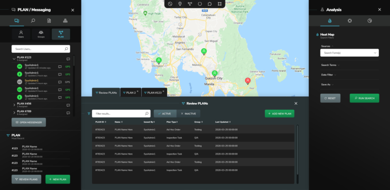Click the green user marker near Olongapo
Screen dimensions: 390x190
coord(158,61)
